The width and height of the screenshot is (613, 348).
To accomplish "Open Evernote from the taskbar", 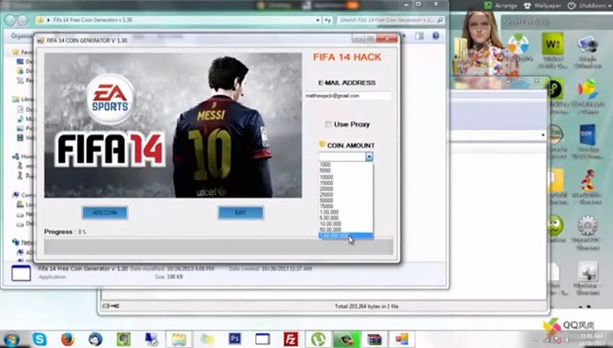I will (x=125, y=339).
